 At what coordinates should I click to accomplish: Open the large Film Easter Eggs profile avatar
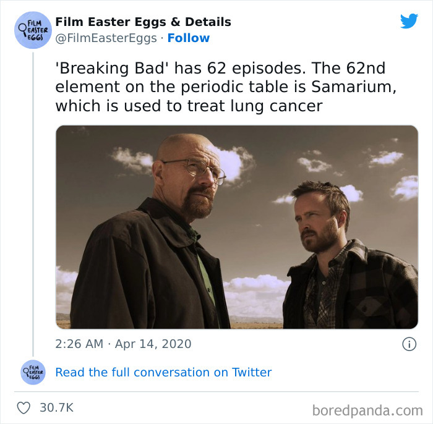coord(32,30)
